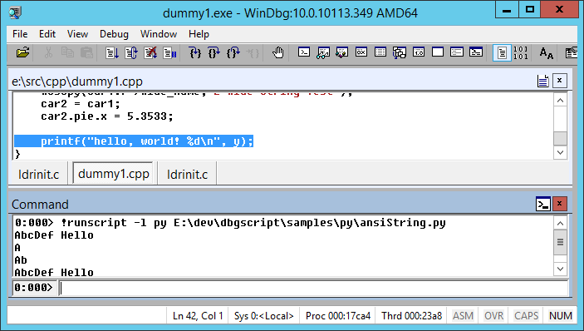Click the WinDbg title bar system icon

click(x=15, y=12)
